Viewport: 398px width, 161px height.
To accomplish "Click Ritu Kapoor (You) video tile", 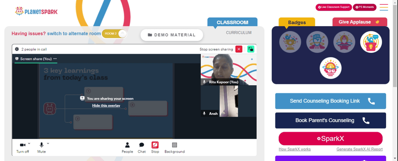I will click(228, 69).
